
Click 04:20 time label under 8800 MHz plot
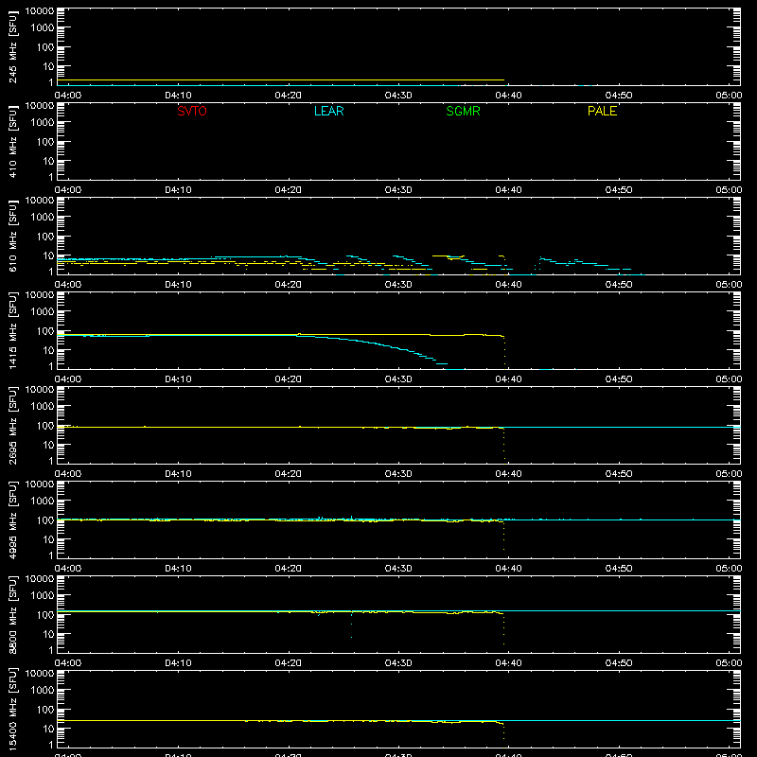289,663
